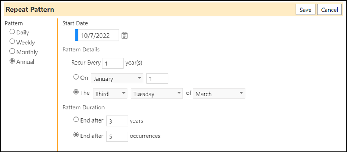
Task: Click the Save button
Action: coord(305,10)
